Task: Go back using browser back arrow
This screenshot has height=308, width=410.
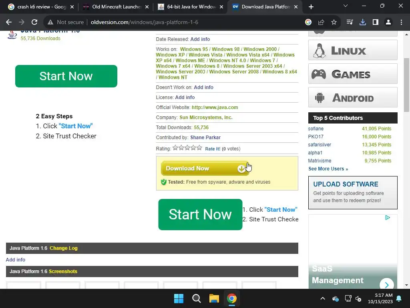Action: click(9, 22)
